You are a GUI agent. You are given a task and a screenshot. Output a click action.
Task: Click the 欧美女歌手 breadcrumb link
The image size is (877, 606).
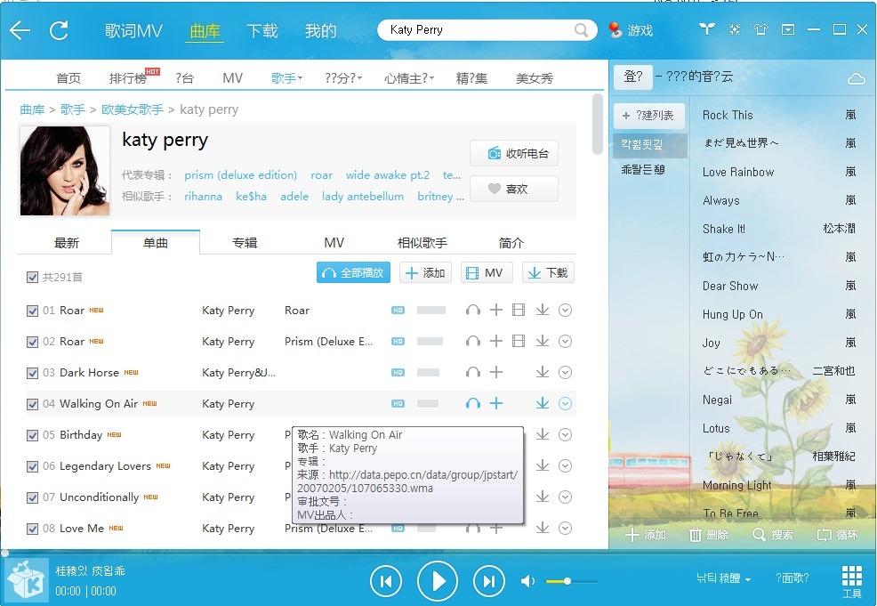133,109
